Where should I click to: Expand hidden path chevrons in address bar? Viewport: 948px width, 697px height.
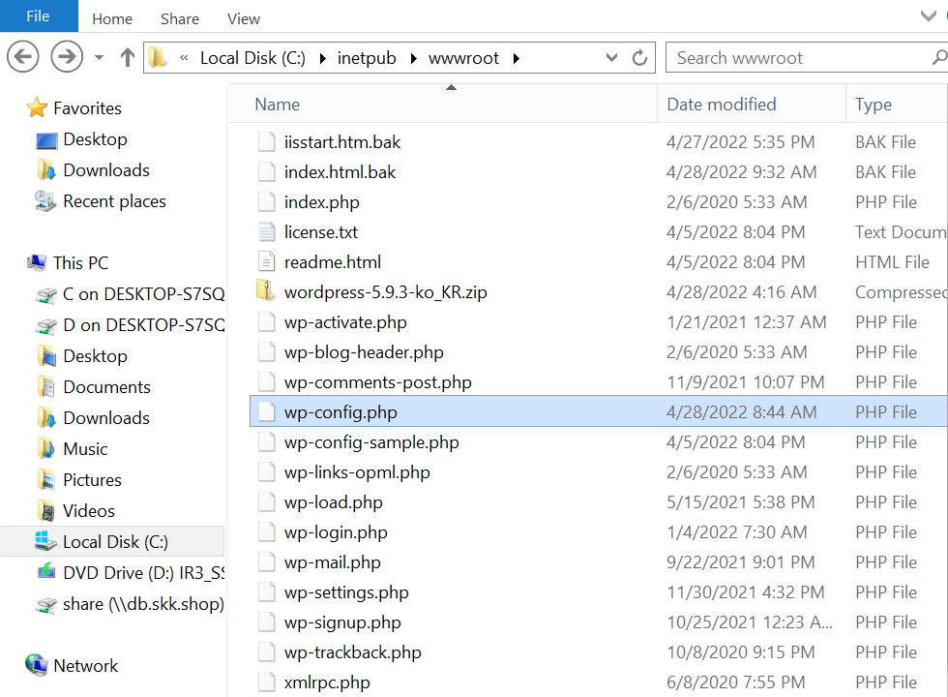pos(184,57)
